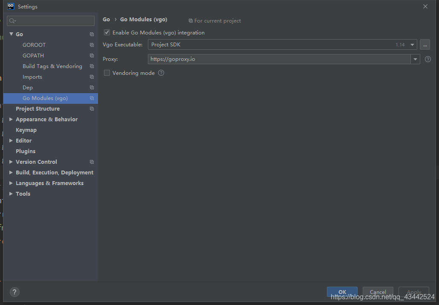Click the browse (...) button for Vgo Executable
This screenshot has width=439, height=305.
[x=425, y=45]
